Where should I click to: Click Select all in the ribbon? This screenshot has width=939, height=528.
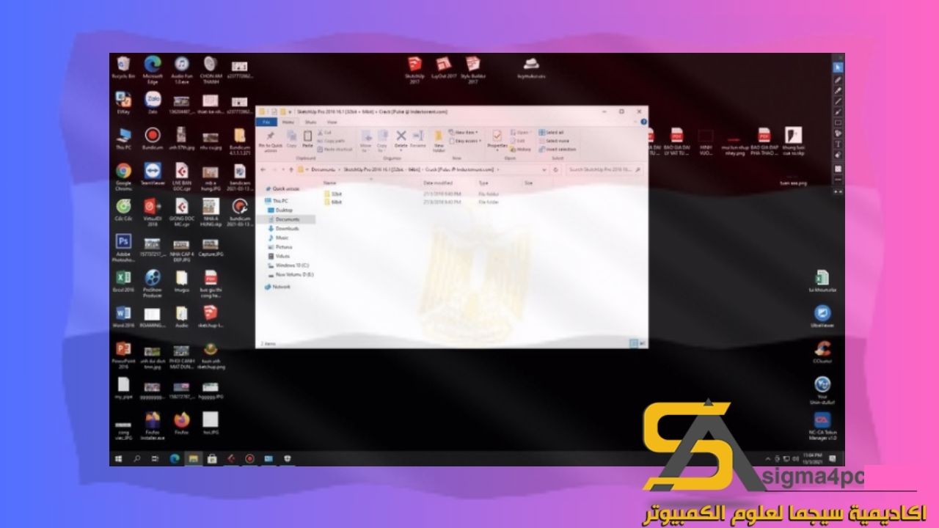(x=551, y=133)
